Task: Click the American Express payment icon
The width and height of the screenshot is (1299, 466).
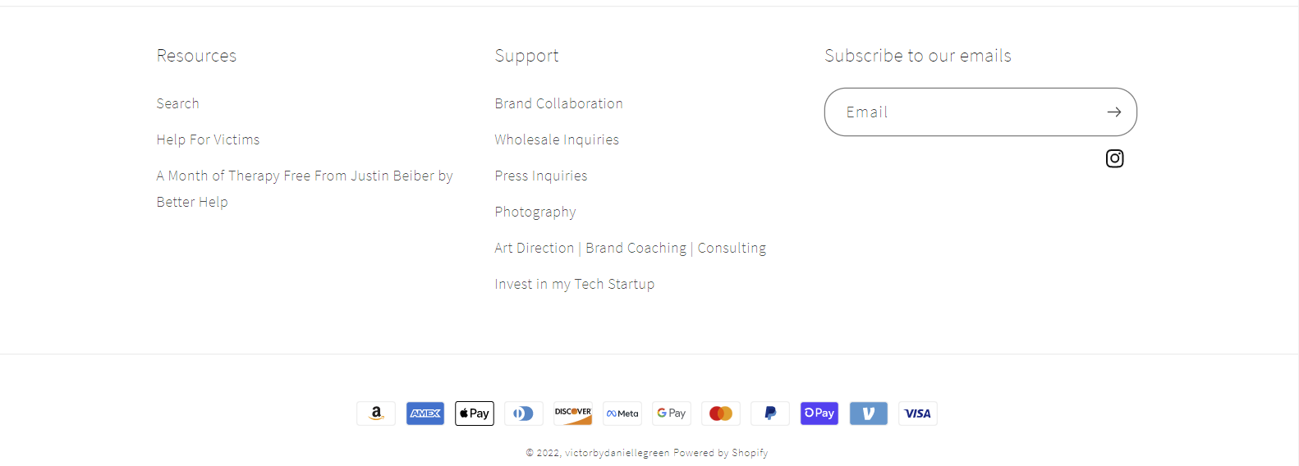Action: click(x=425, y=413)
